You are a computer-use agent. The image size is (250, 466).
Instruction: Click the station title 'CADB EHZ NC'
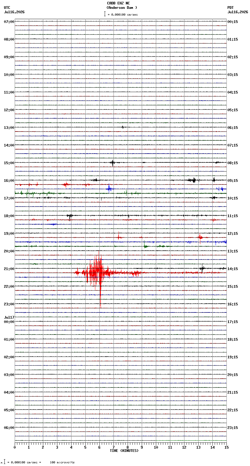118,3
